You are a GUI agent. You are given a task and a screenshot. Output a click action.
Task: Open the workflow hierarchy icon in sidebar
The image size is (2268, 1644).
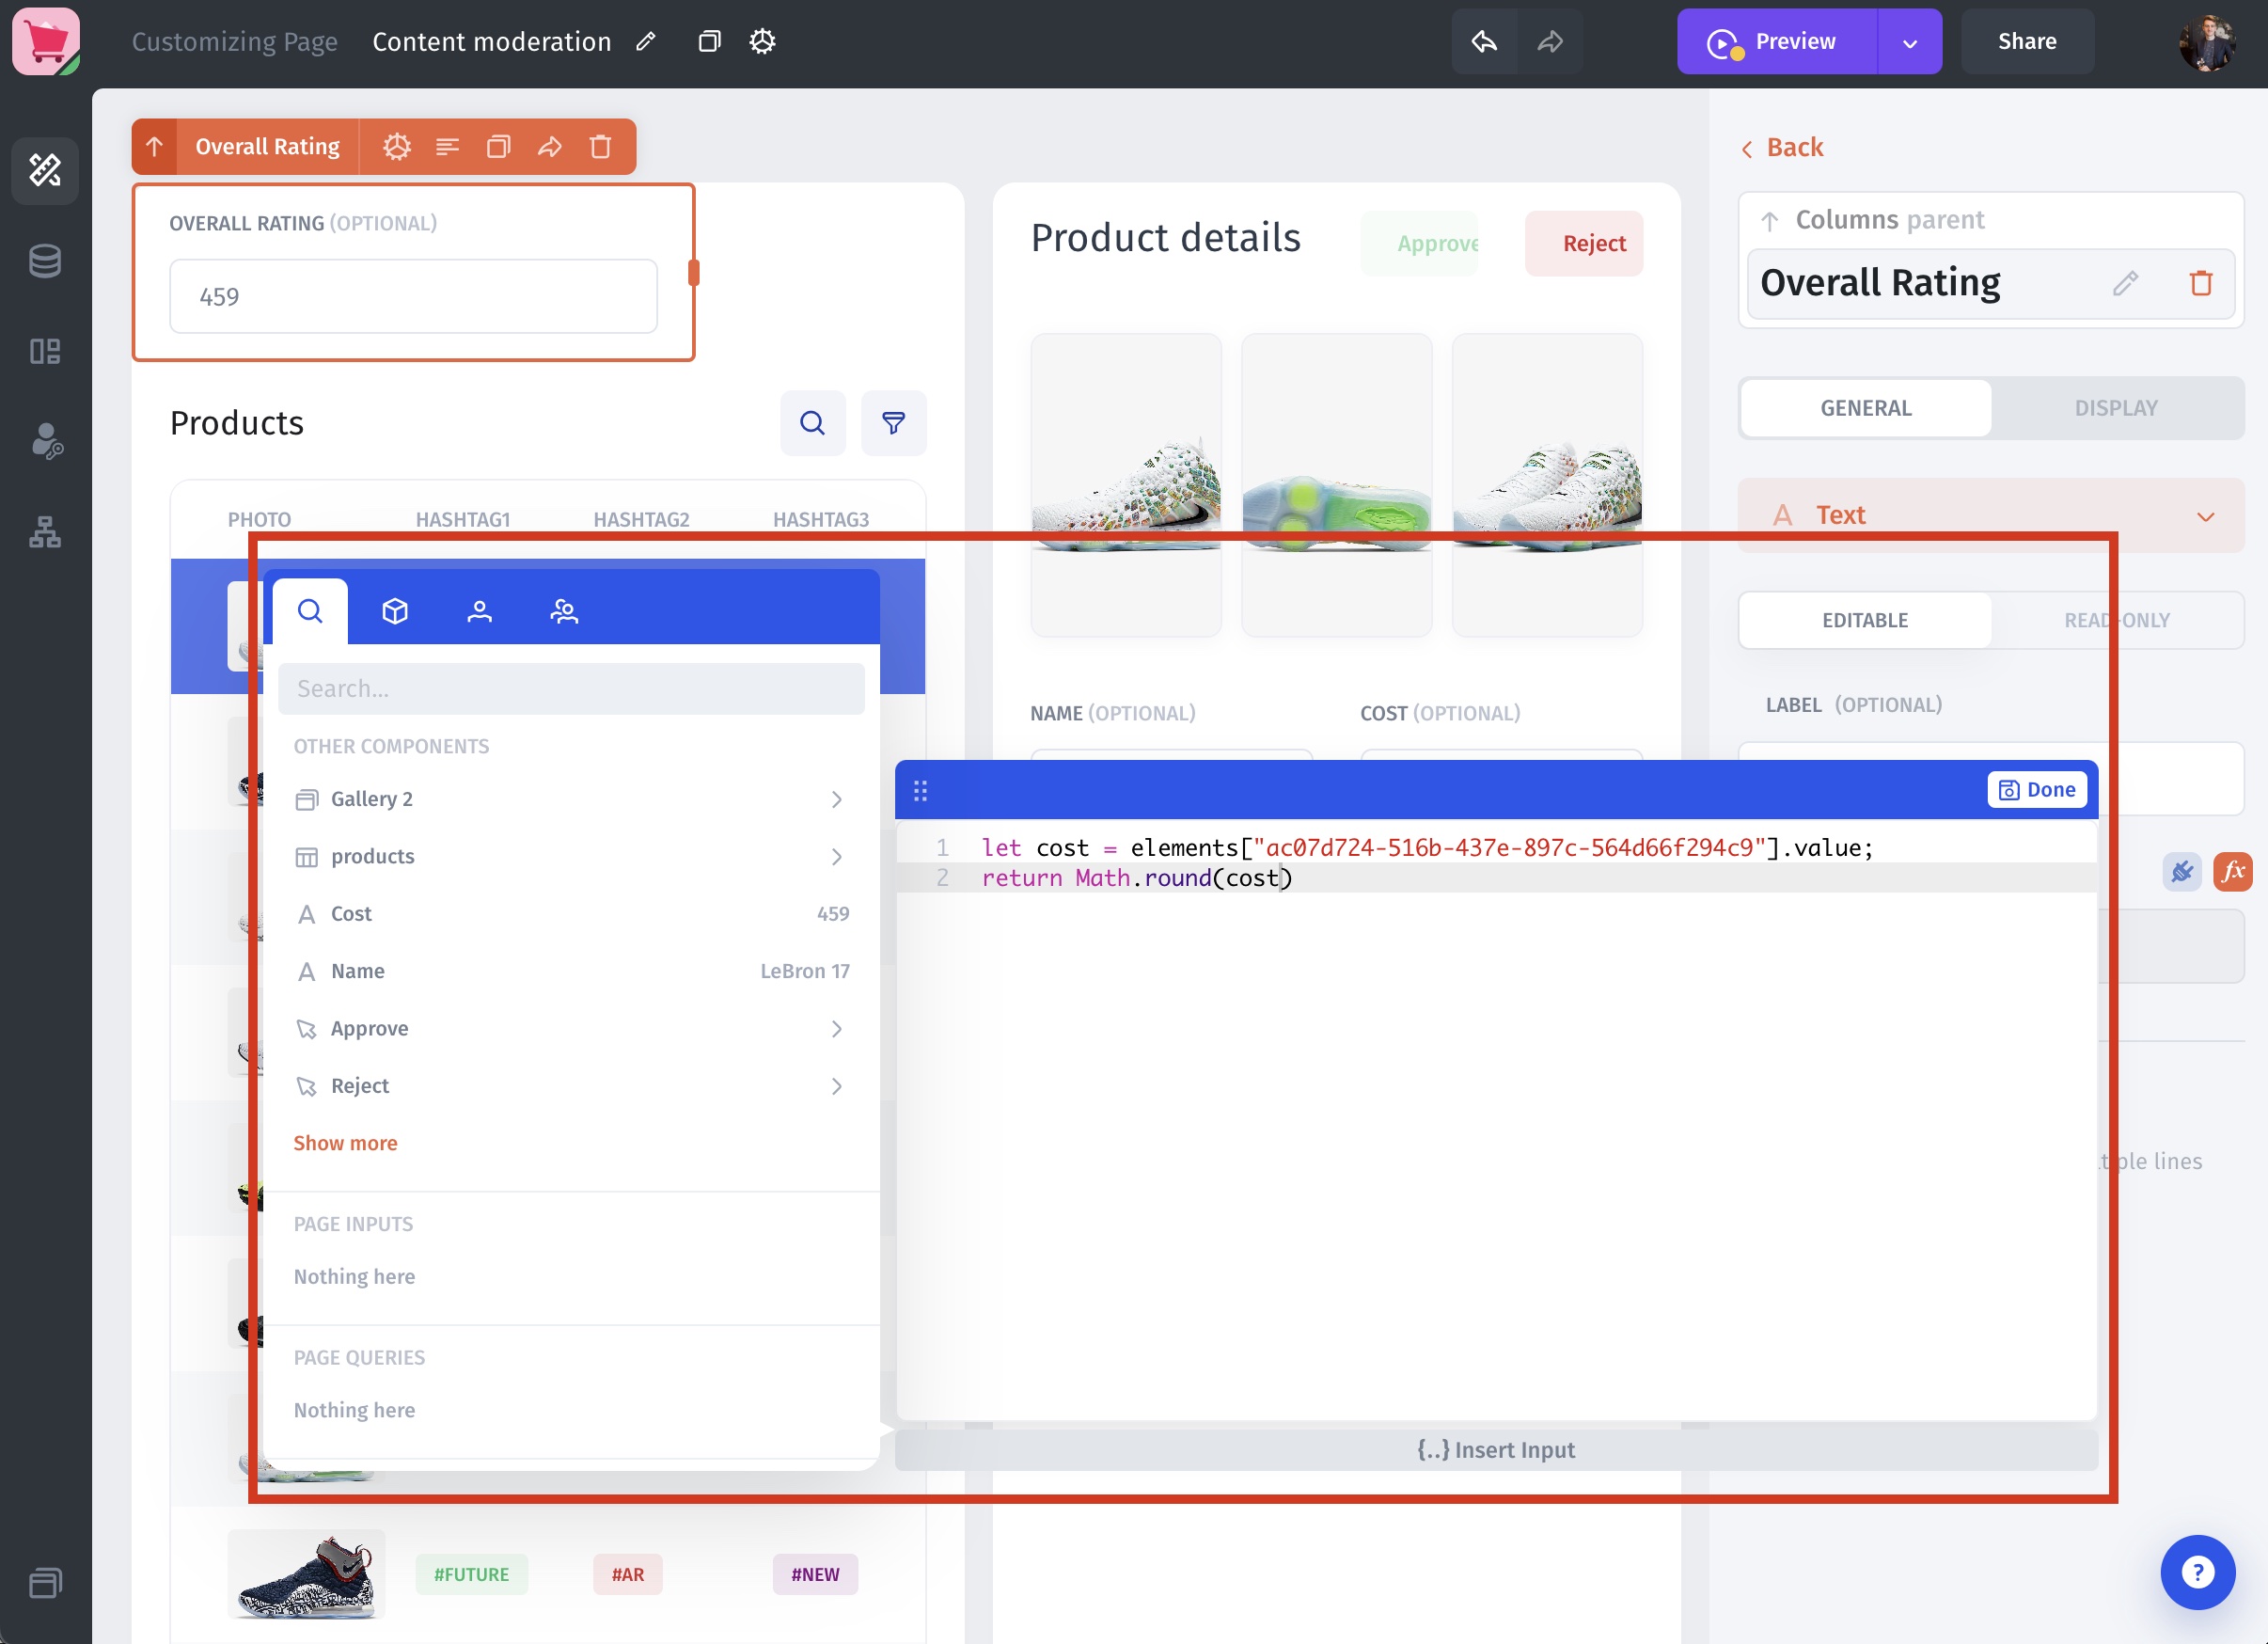point(45,531)
